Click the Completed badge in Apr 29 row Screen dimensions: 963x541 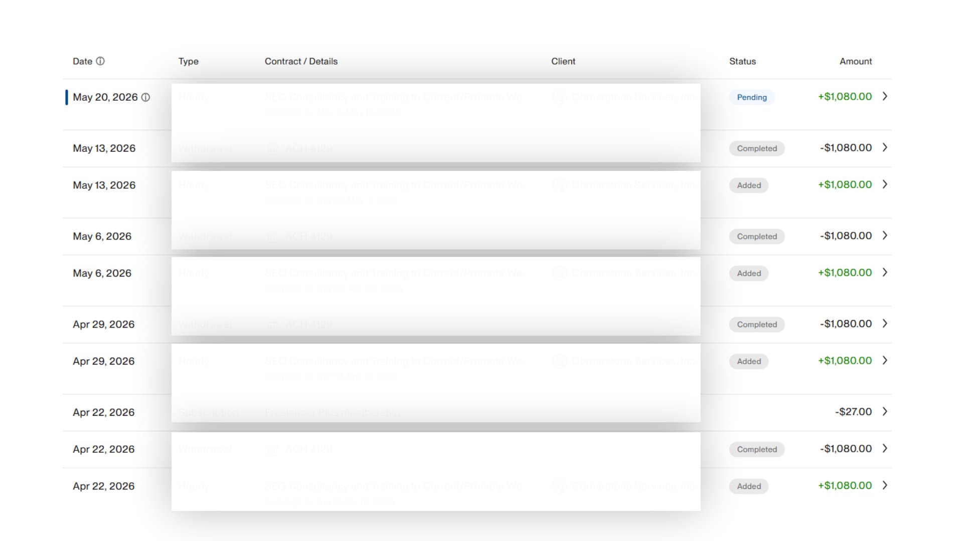(x=757, y=325)
